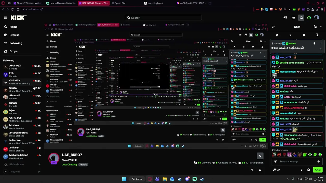Open a new browser tab with the plus button
This screenshot has height=183, width=326.
(210, 3)
